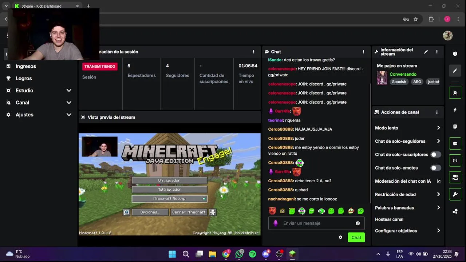The width and height of the screenshot is (466, 262).
Task: Bookmark page with the star icon
Action: coord(416,19)
